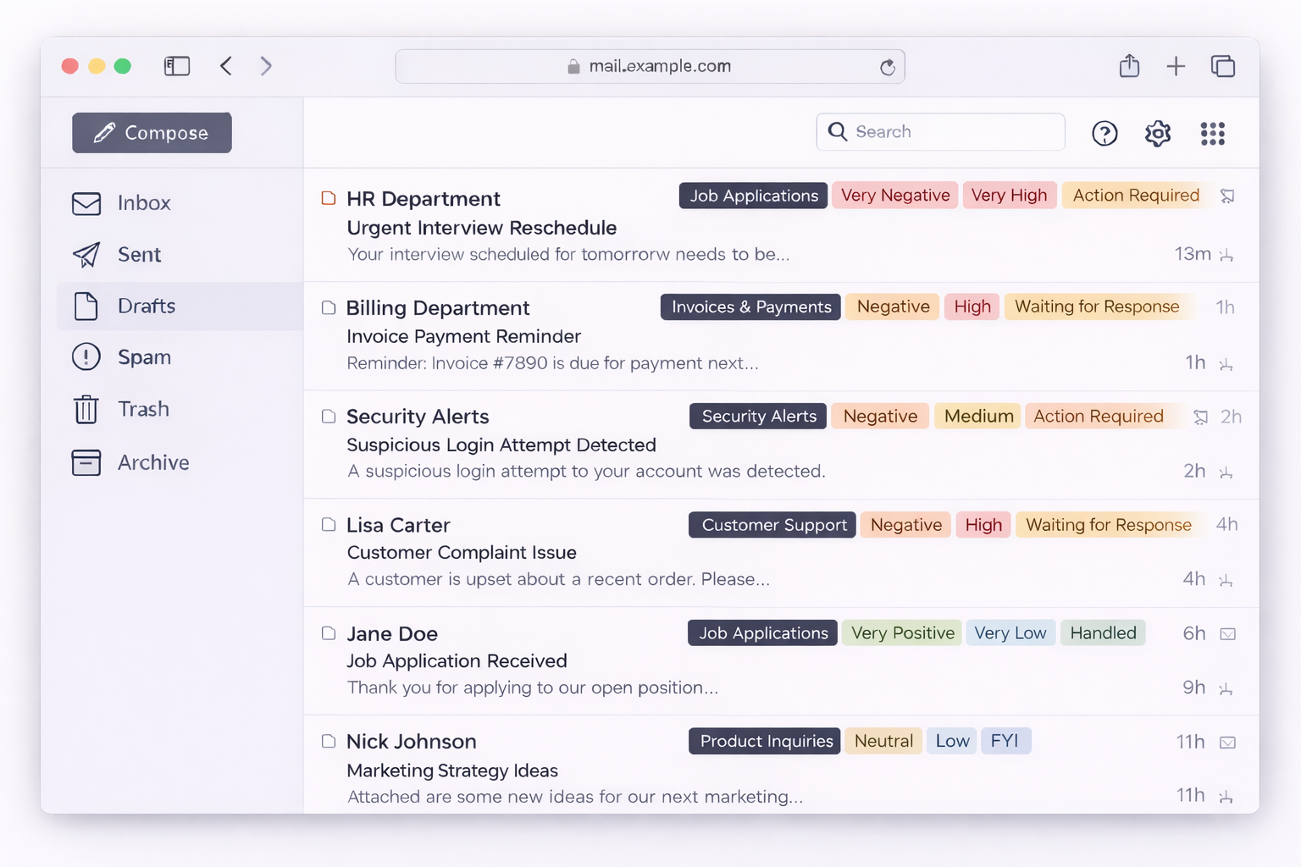
Task: Switch to the Drafts folder
Action: [147, 306]
